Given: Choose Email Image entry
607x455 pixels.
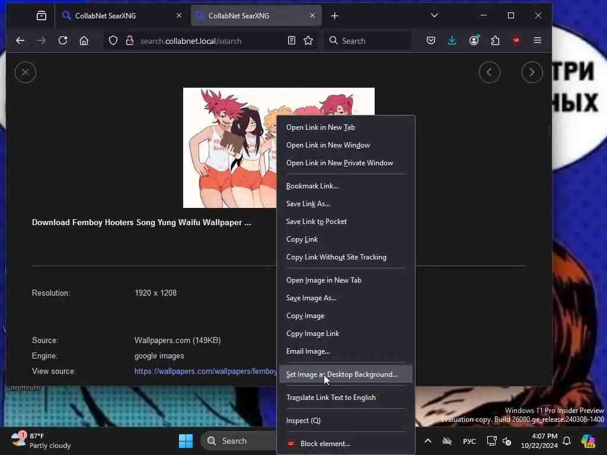Looking at the screenshot, I should click(346, 351).
